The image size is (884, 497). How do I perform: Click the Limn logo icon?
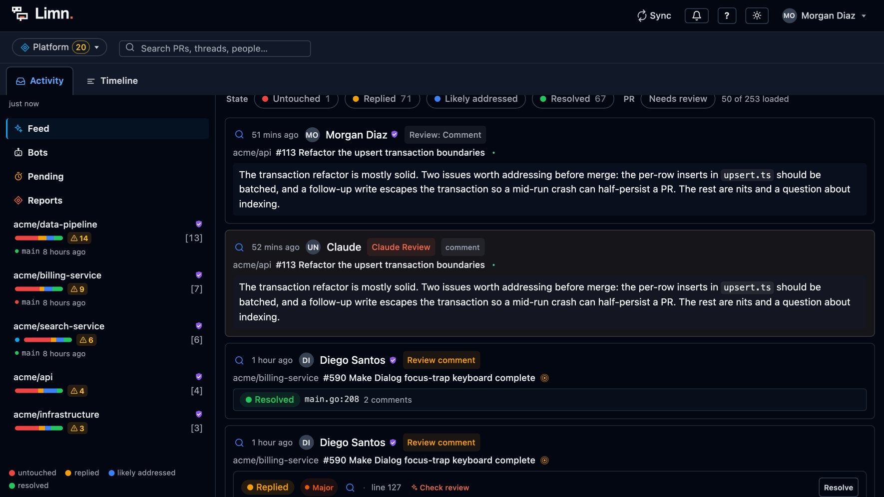[20, 14]
